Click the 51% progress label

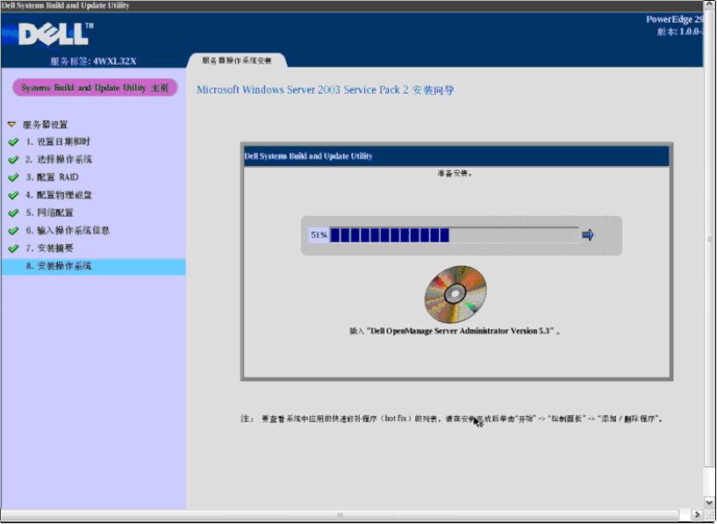coord(319,235)
